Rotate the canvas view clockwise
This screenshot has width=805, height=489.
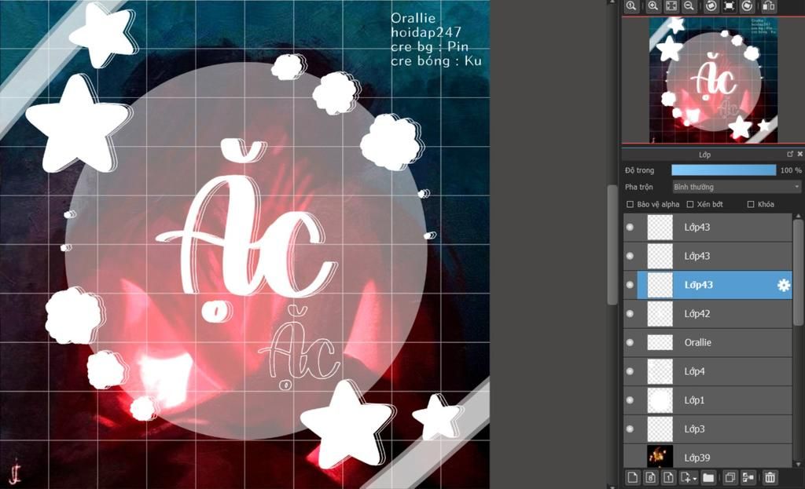(x=747, y=6)
